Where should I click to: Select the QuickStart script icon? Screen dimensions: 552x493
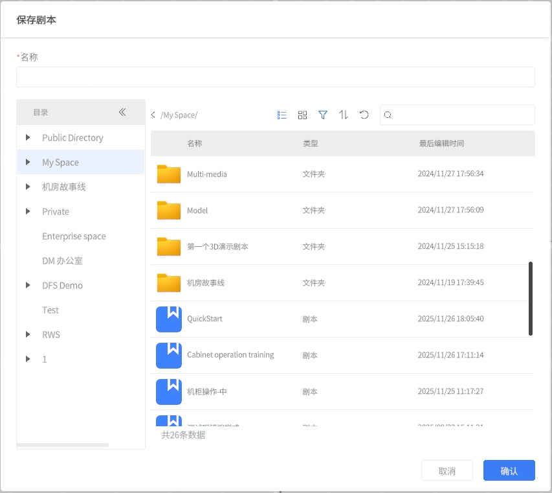pyautogui.click(x=169, y=319)
